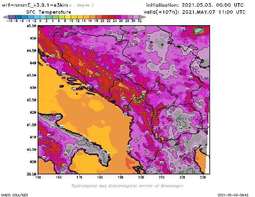This screenshot has height=197, width=255.
Task: Click the "45.5N" latitude label
Action: point(31,26)
